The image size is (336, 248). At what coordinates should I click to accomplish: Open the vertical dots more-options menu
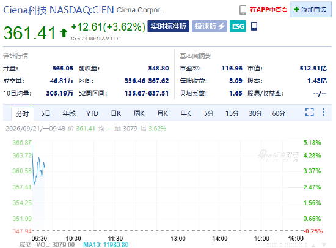pos(324,112)
